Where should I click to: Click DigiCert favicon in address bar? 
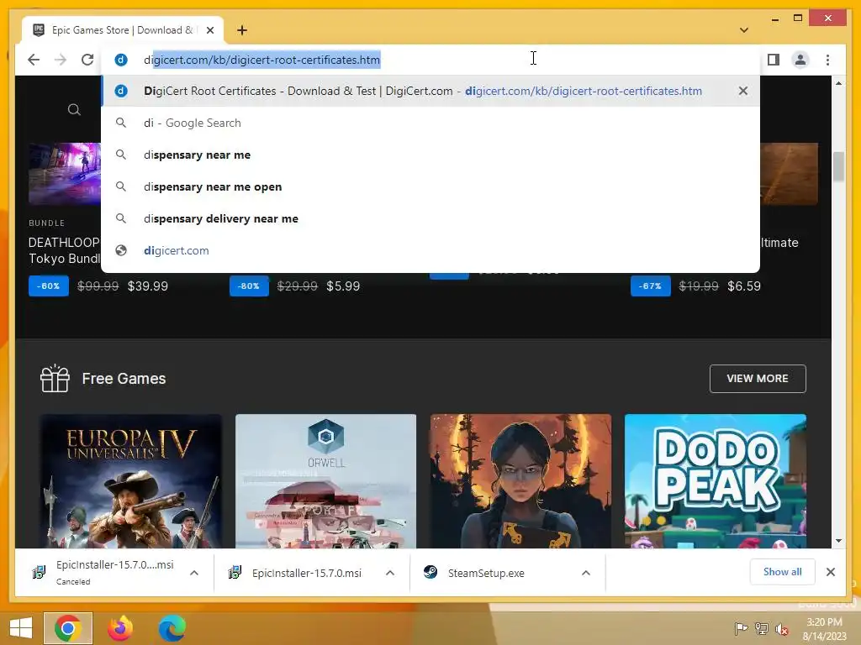coord(121,60)
